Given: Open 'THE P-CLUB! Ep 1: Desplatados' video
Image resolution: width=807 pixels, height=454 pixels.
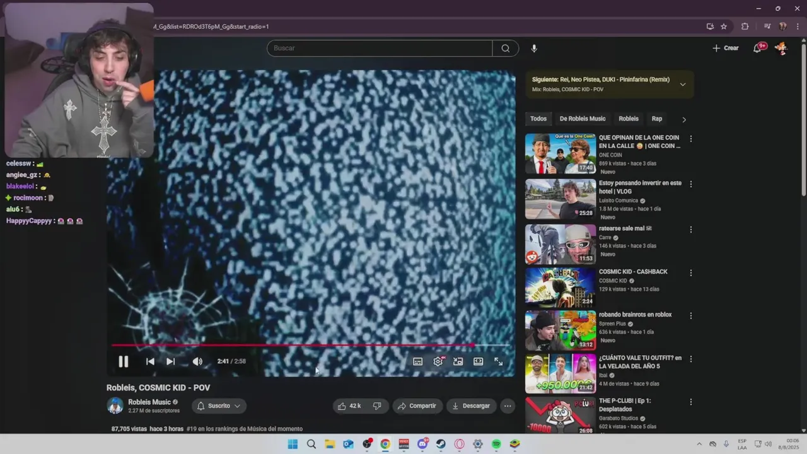Looking at the screenshot, I should coord(560,416).
